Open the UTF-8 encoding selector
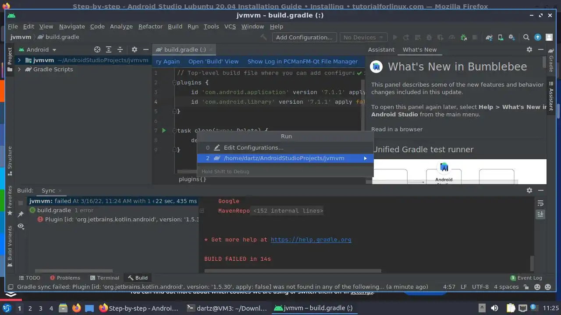This screenshot has height=315, width=561. pos(480,287)
